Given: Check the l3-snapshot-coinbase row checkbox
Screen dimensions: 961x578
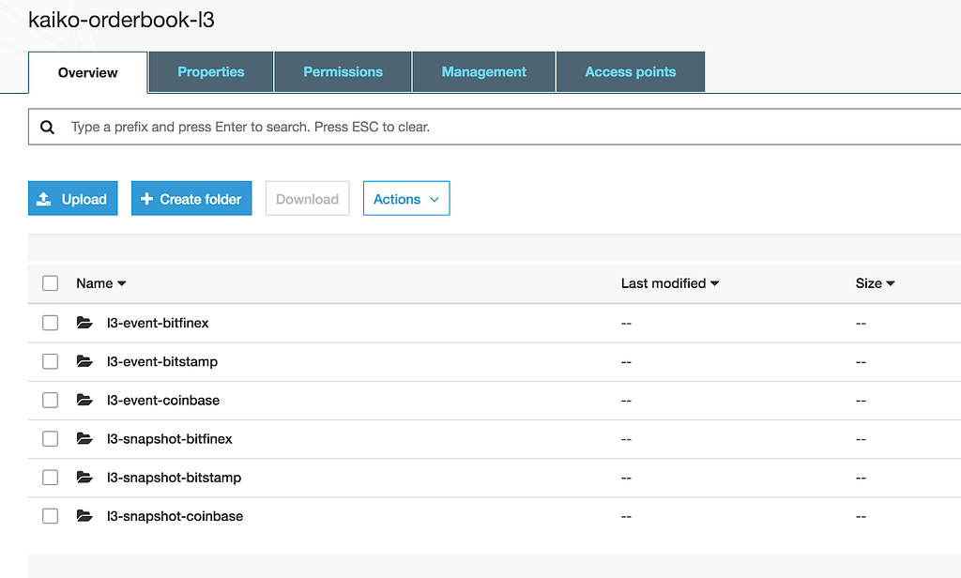Looking at the screenshot, I should [x=51, y=516].
